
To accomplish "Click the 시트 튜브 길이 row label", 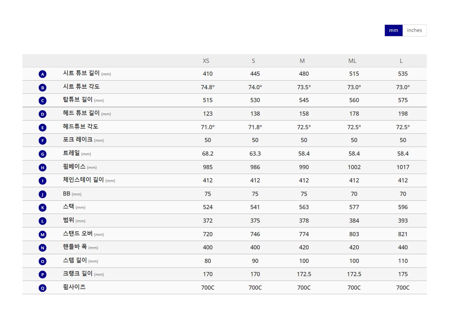I will (x=81, y=73).
